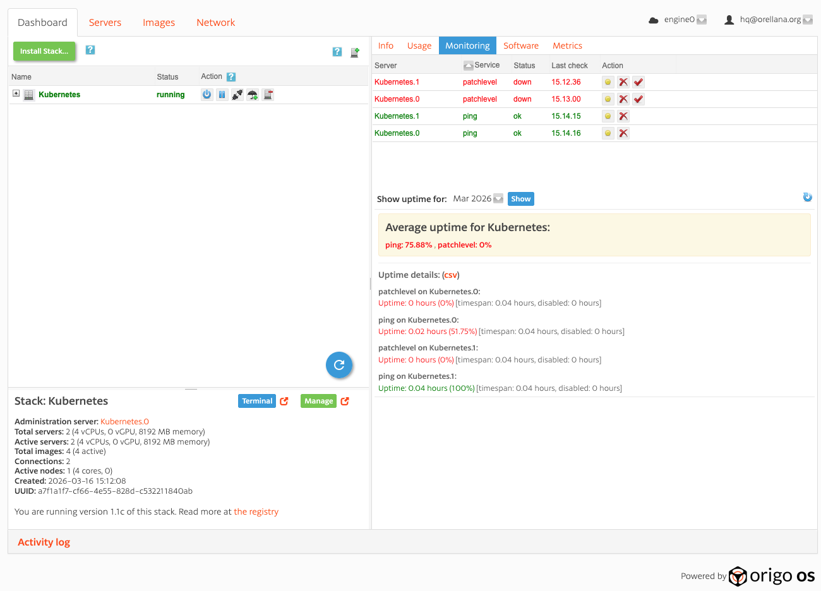Click the Install Stack button

[44, 51]
